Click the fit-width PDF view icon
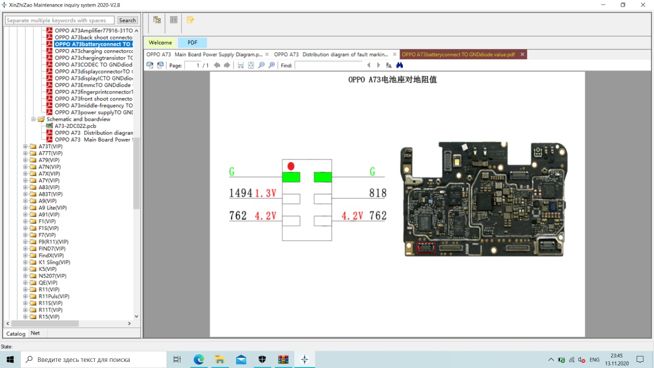 [x=241, y=65]
